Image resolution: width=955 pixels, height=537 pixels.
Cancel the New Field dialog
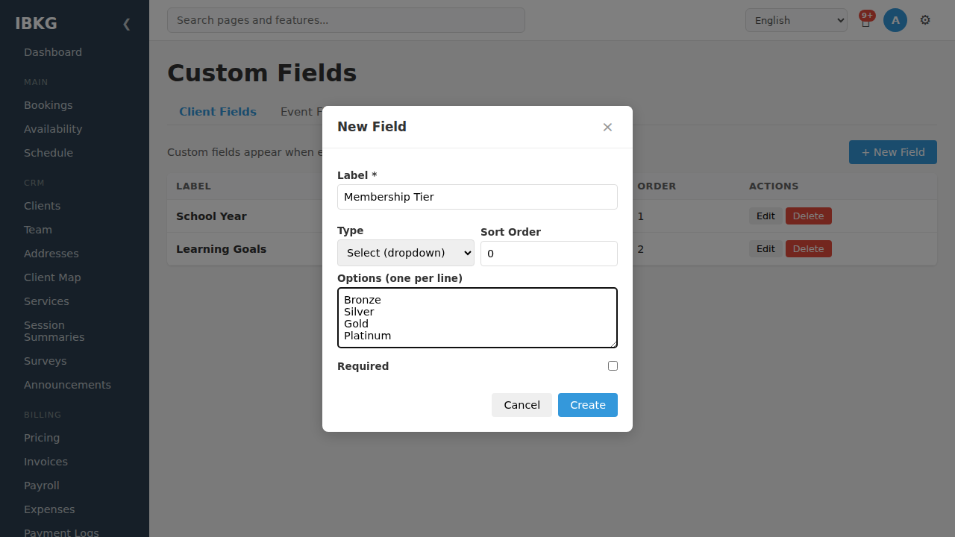522,405
